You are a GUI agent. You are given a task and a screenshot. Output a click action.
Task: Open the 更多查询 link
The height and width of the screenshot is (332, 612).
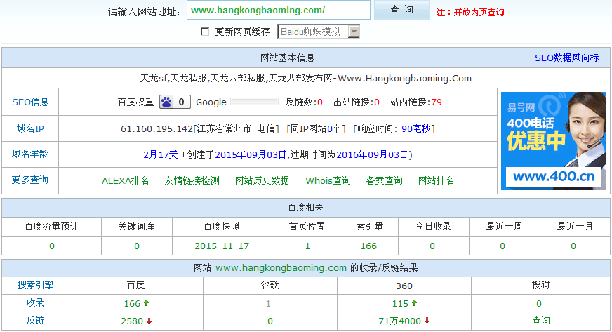[30, 180]
